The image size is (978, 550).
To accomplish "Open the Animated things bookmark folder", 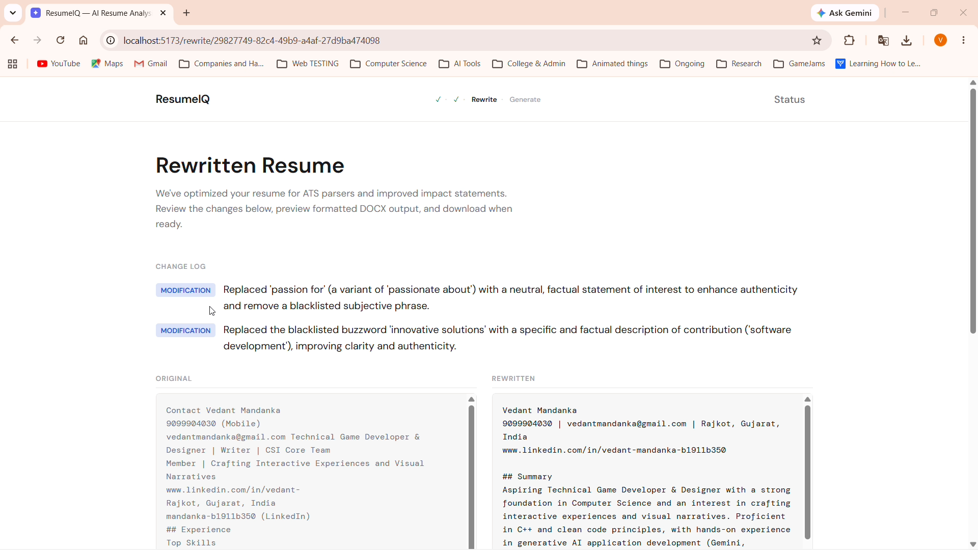I will [612, 64].
